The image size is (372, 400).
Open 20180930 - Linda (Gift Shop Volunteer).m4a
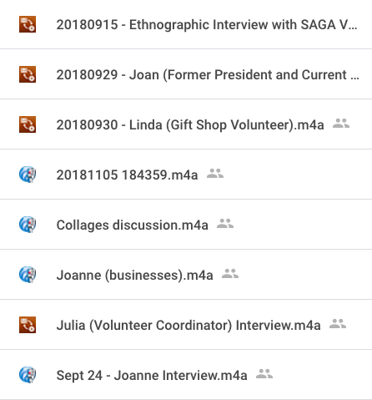190,125
